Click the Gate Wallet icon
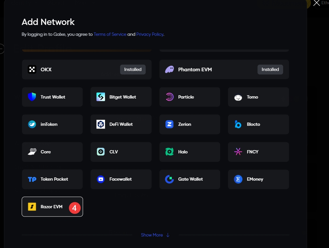This screenshot has width=329, height=248. click(169, 179)
